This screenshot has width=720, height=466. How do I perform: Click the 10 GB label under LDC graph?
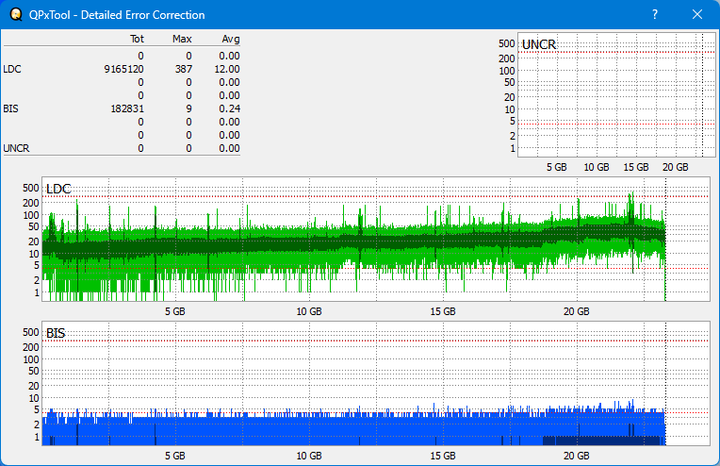[x=309, y=311]
